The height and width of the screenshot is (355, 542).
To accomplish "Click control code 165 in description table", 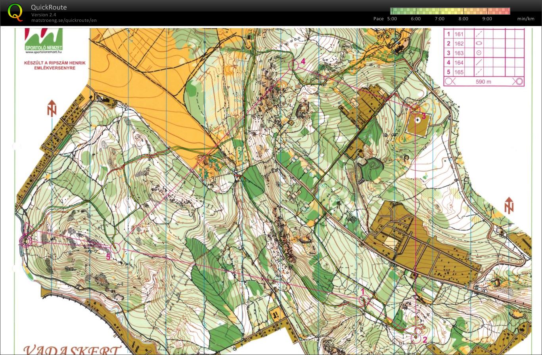I will tap(459, 72).
